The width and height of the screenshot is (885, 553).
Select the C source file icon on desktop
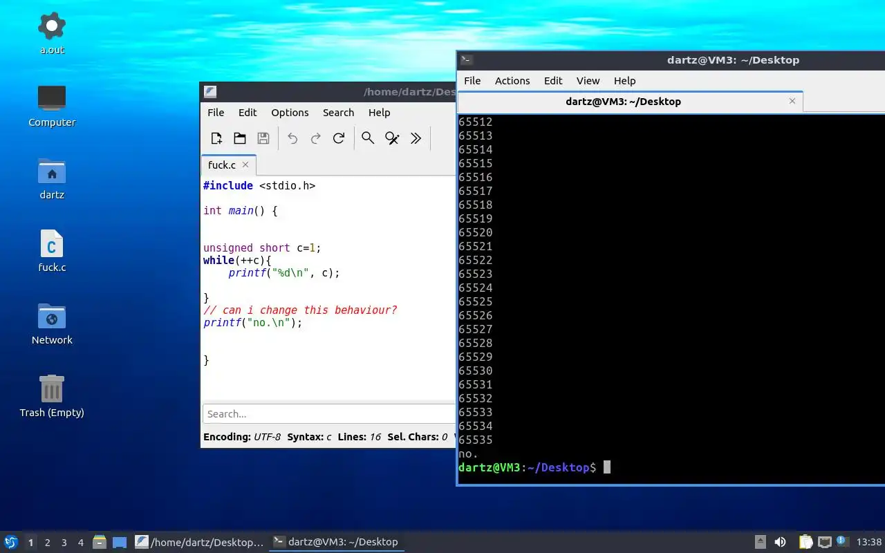tap(52, 243)
